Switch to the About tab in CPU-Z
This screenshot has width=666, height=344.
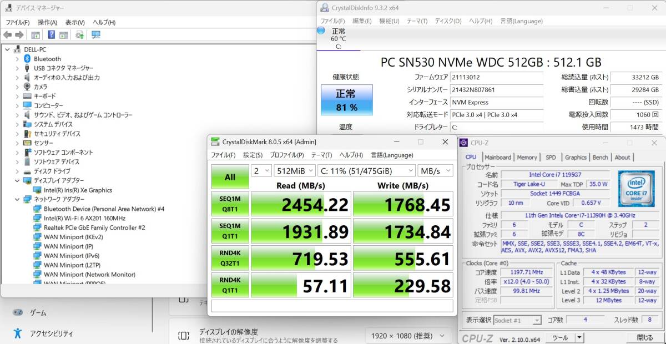tap(622, 157)
